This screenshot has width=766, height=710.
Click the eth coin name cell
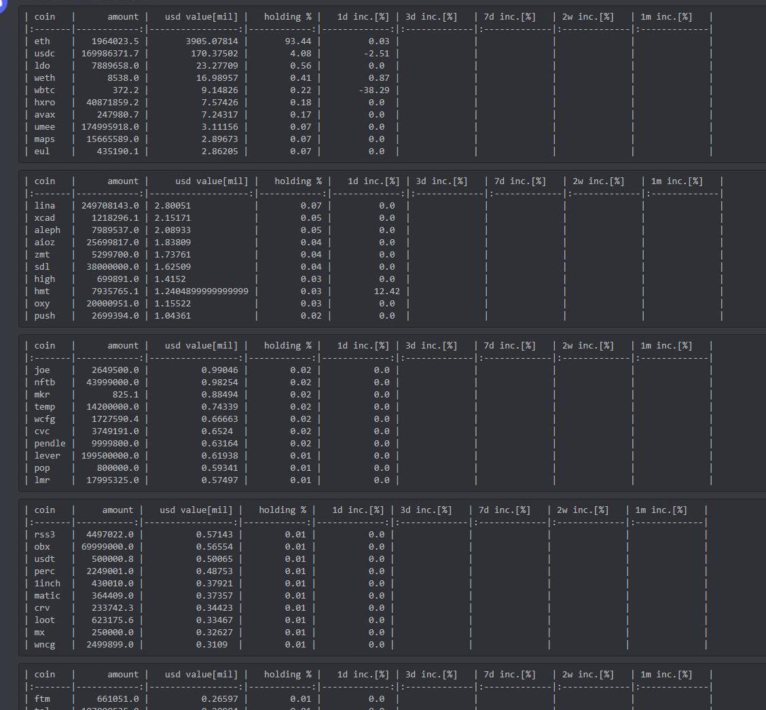[42, 41]
